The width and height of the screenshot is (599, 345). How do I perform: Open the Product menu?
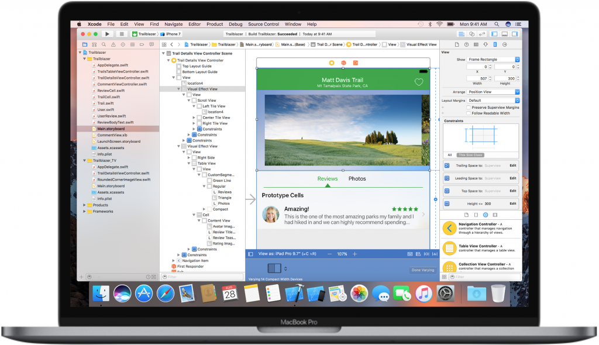point(215,24)
